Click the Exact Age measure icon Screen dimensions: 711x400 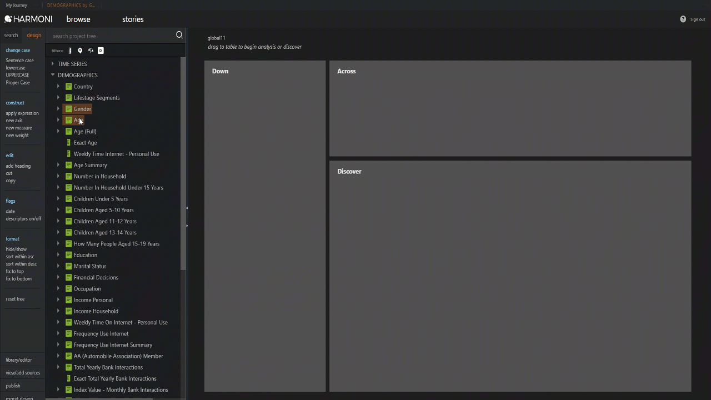pos(68,143)
